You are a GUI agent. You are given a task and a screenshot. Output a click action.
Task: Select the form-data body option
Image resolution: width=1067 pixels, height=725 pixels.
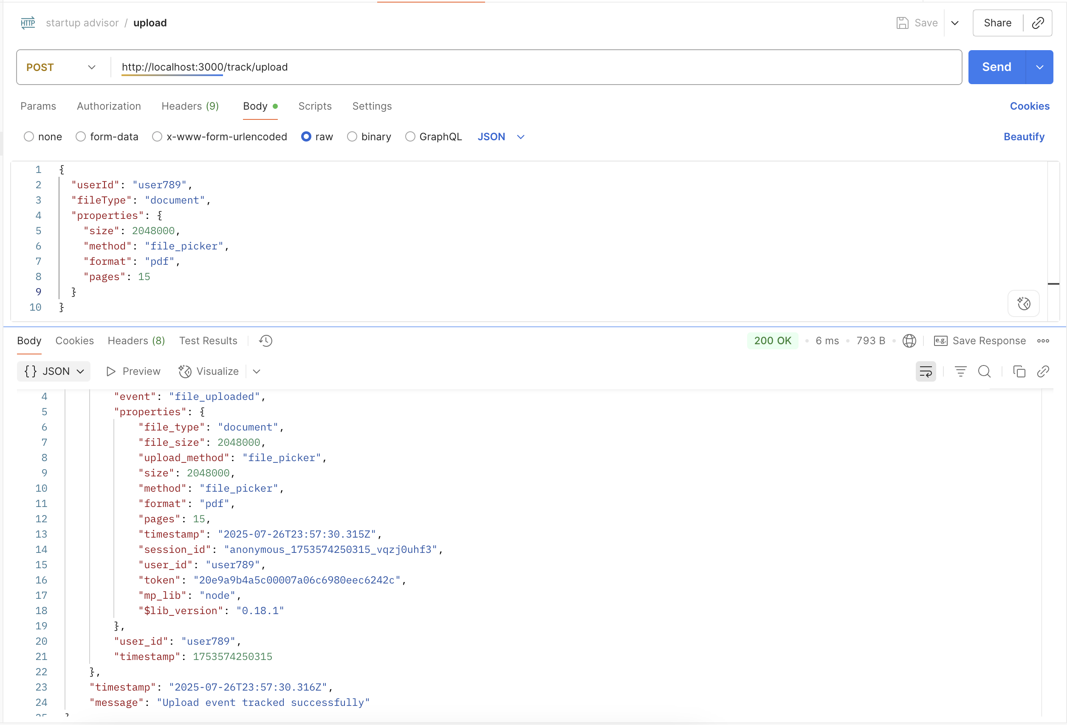[x=81, y=137]
